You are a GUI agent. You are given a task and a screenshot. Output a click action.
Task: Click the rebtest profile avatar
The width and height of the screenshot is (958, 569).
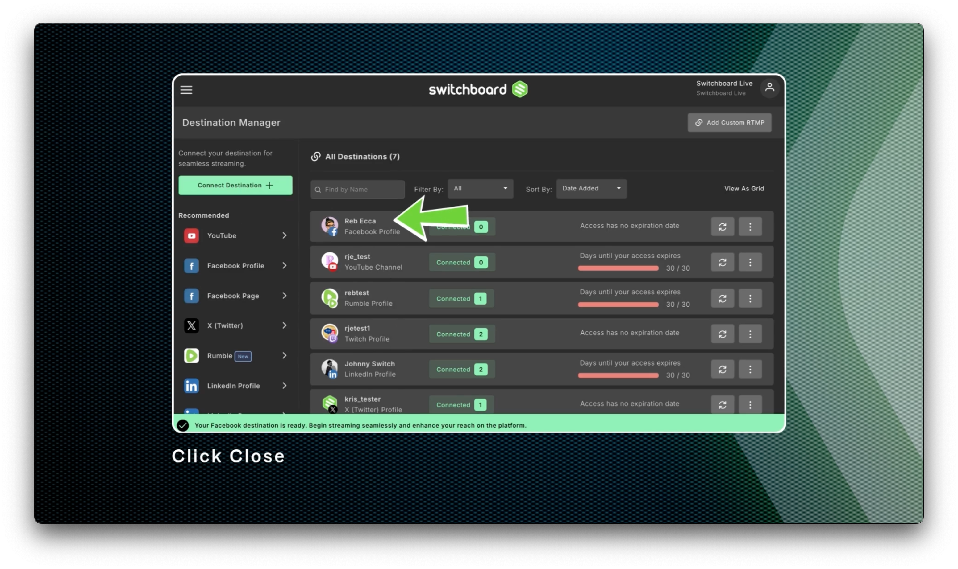click(329, 298)
